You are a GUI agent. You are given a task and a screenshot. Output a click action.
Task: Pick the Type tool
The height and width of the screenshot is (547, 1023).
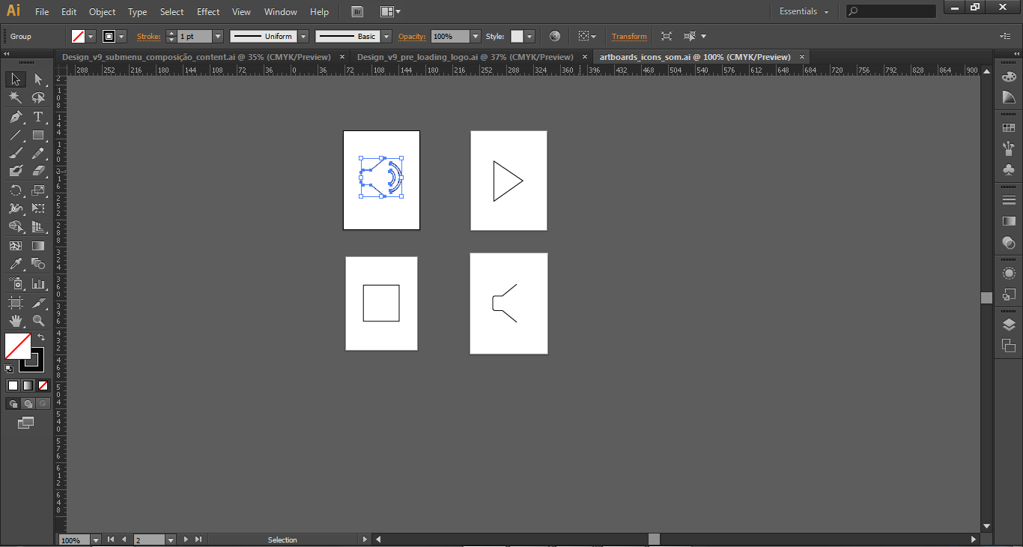coord(37,117)
